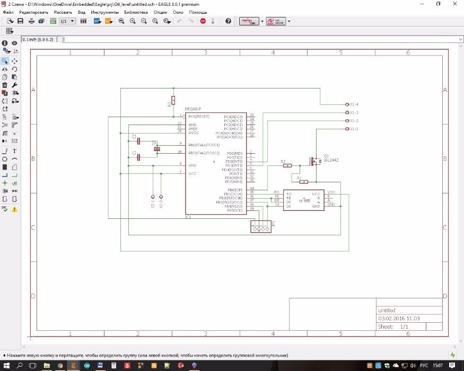Viewport: 464px width, 371px height.
Task: Select the Show (eye) tool
Action: point(14,43)
